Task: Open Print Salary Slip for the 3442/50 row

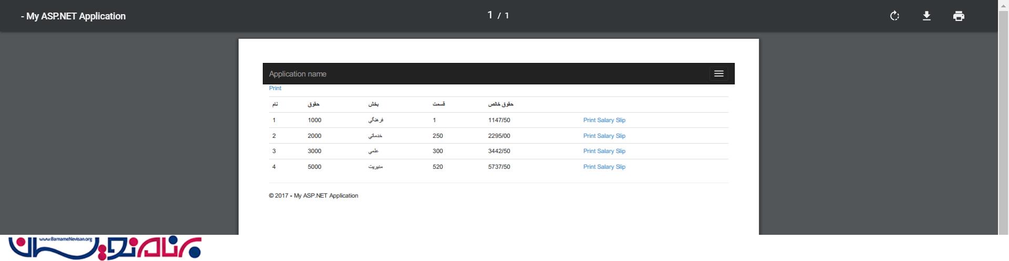Action: 604,151
